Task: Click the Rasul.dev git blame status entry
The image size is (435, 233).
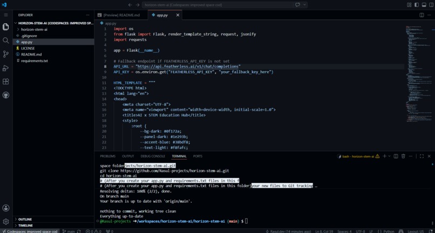Action: tap(288, 231)
